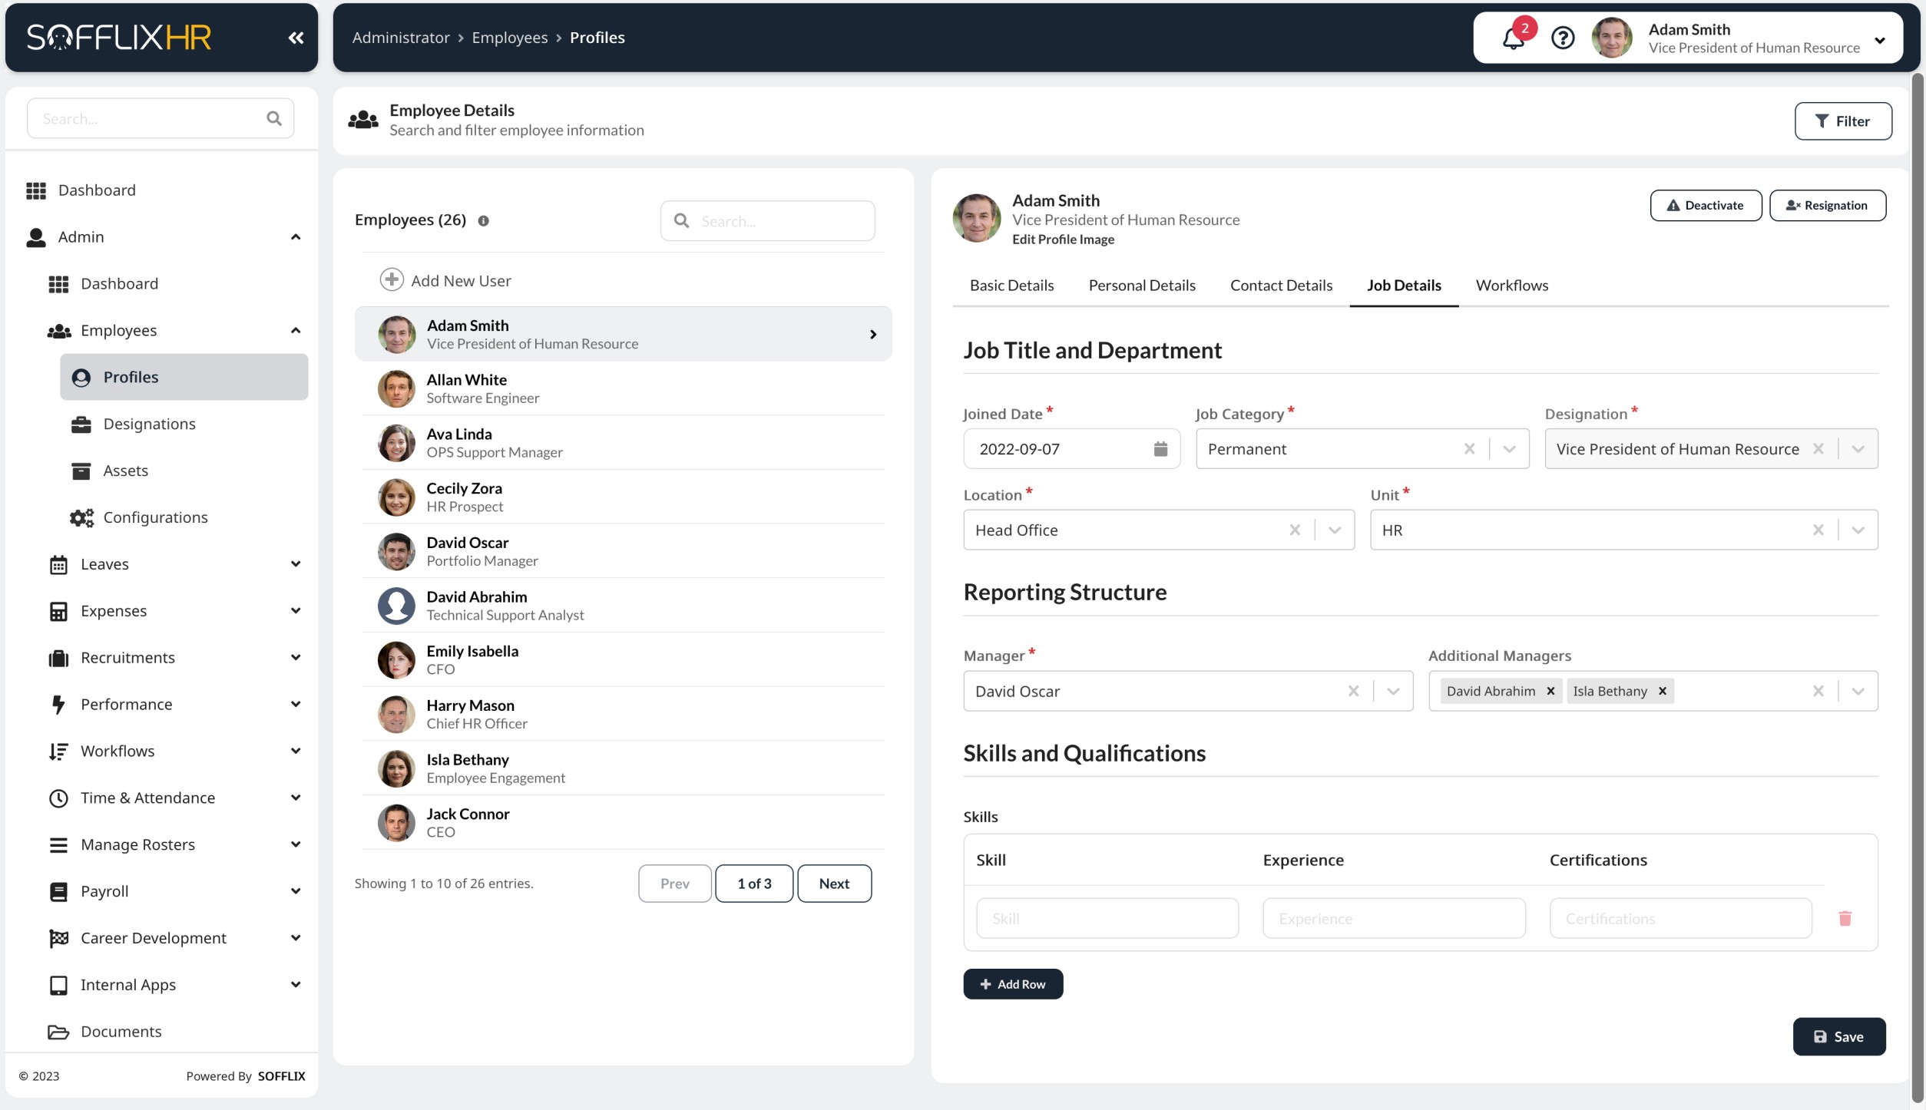Remove Isla Bethany from Additional Managers
Screen dimensions: 1926x1110
1663,689
